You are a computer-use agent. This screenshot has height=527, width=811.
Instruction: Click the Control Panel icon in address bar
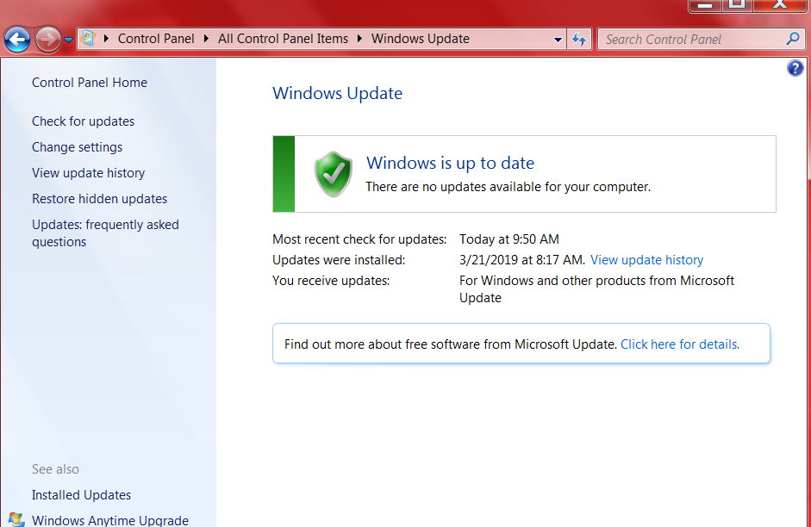click(x=88, y=38)
